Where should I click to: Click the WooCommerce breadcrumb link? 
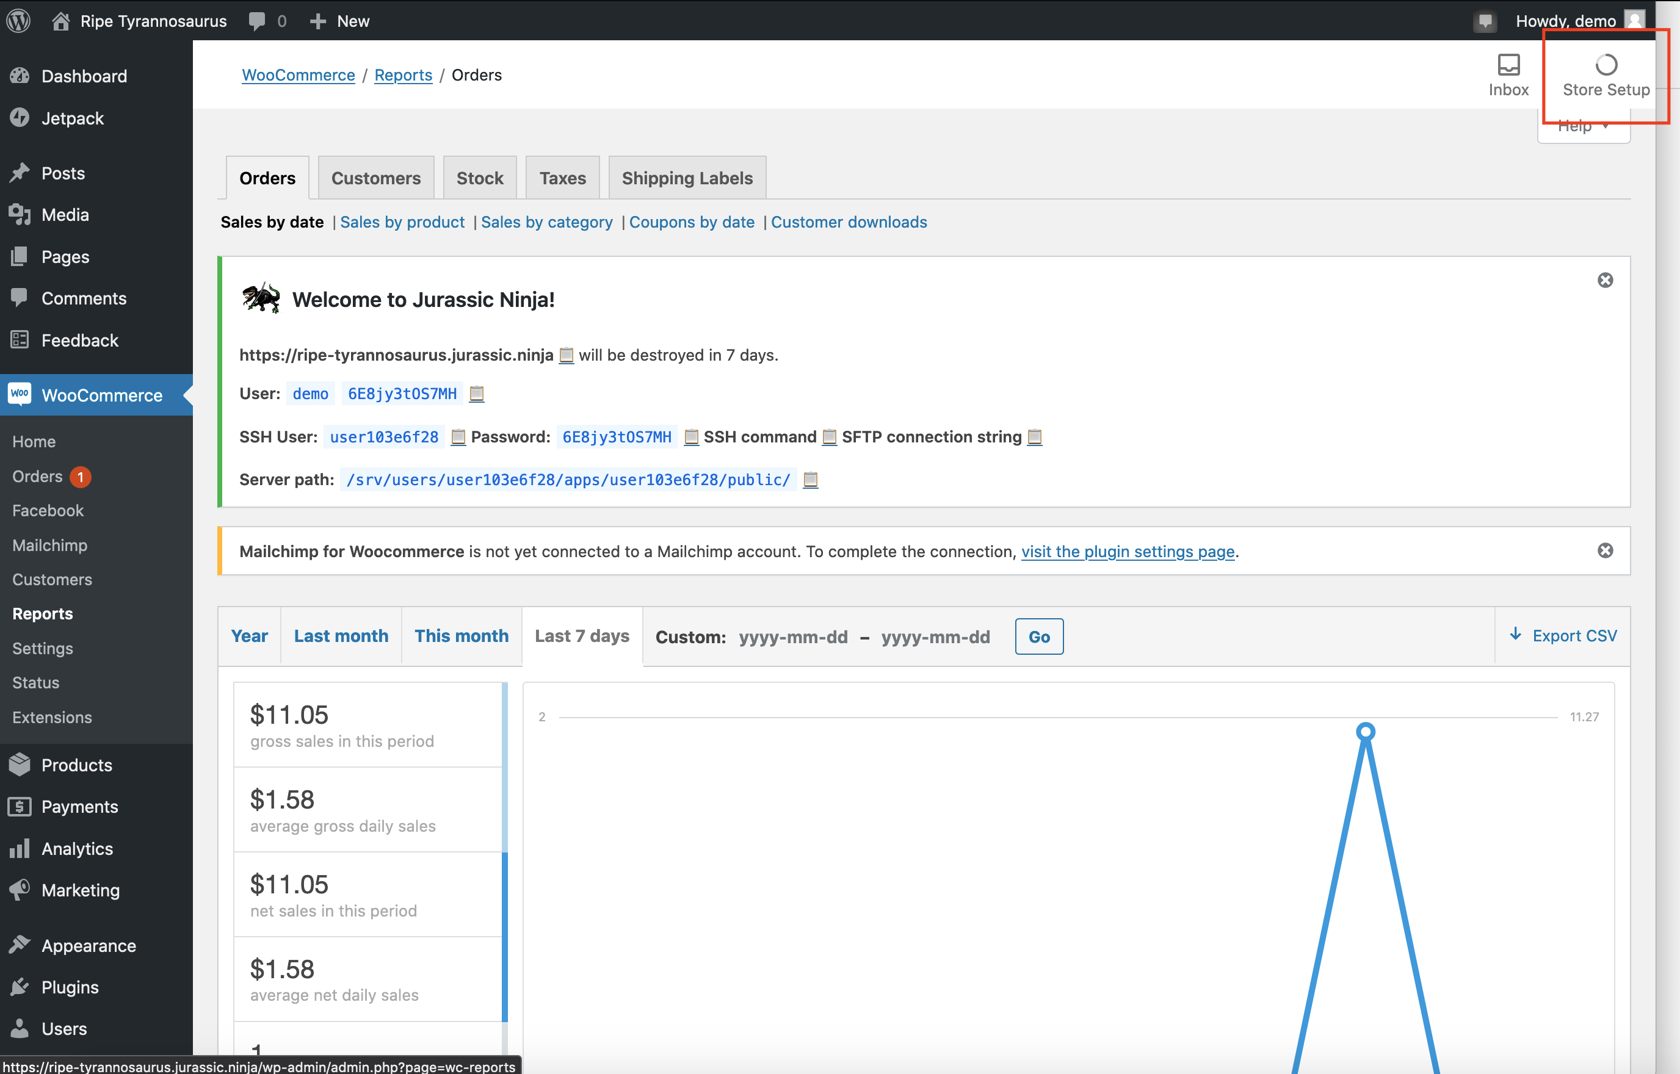point(298,74)
